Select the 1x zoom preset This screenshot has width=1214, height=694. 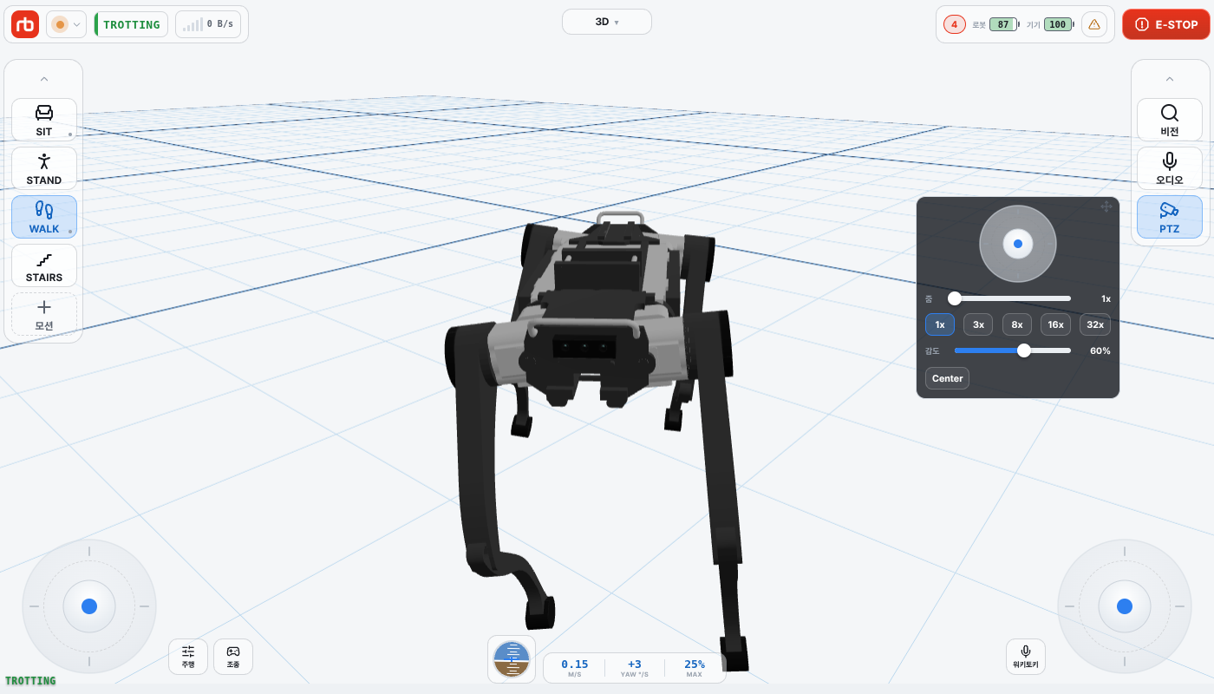(x=940, y=324)
